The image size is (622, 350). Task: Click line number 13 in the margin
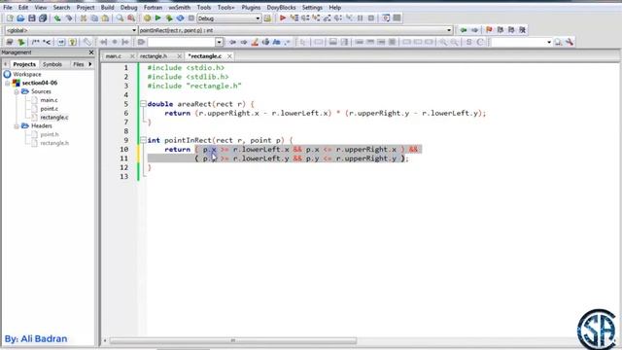pyautogui.click(x=123, y=177)
